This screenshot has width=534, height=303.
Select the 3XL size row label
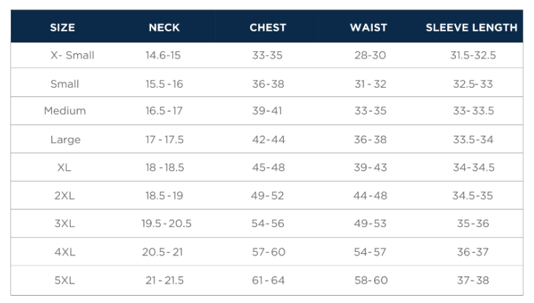pos(64,223)
